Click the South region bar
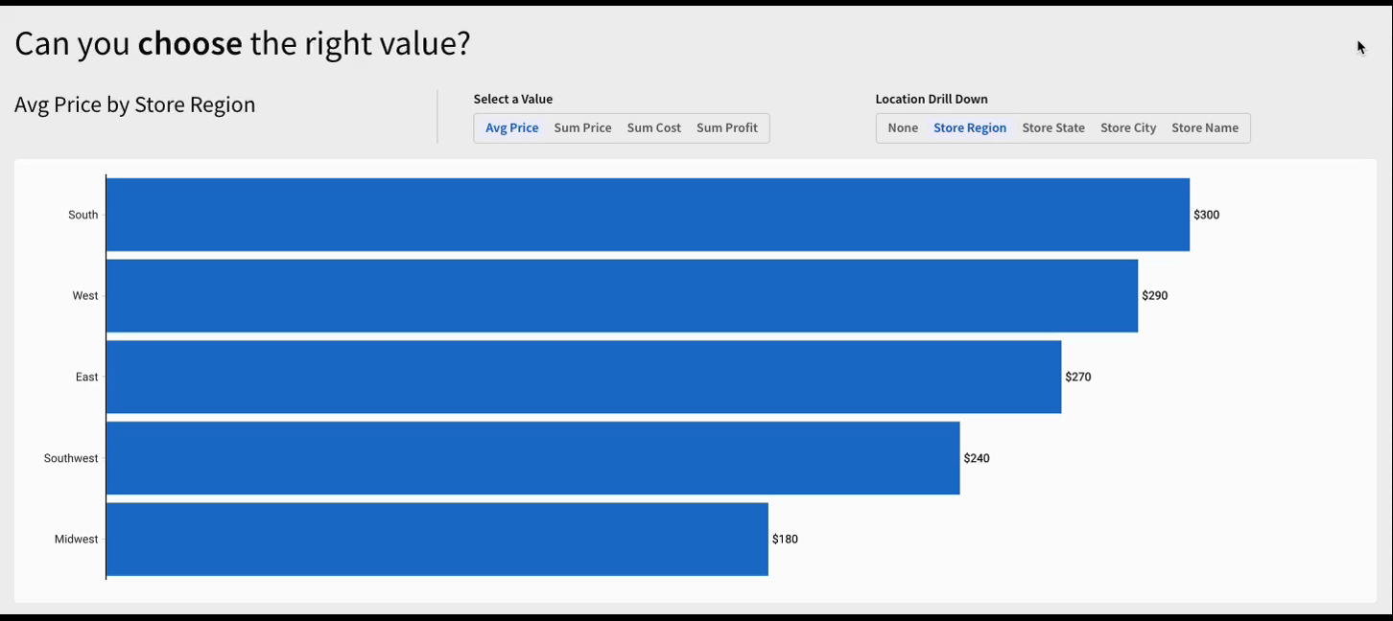The width and height of the screenshot is (1393, 621). point(648,215)
